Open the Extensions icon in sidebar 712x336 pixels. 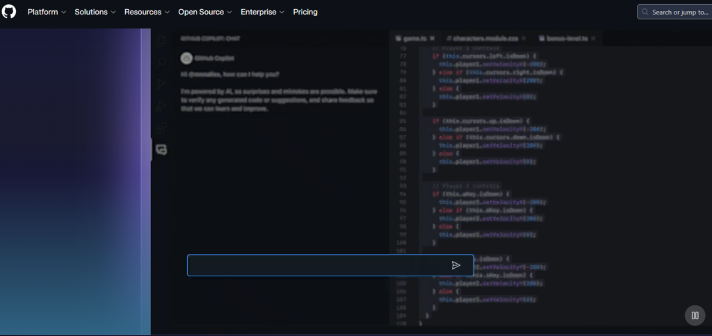161,128
